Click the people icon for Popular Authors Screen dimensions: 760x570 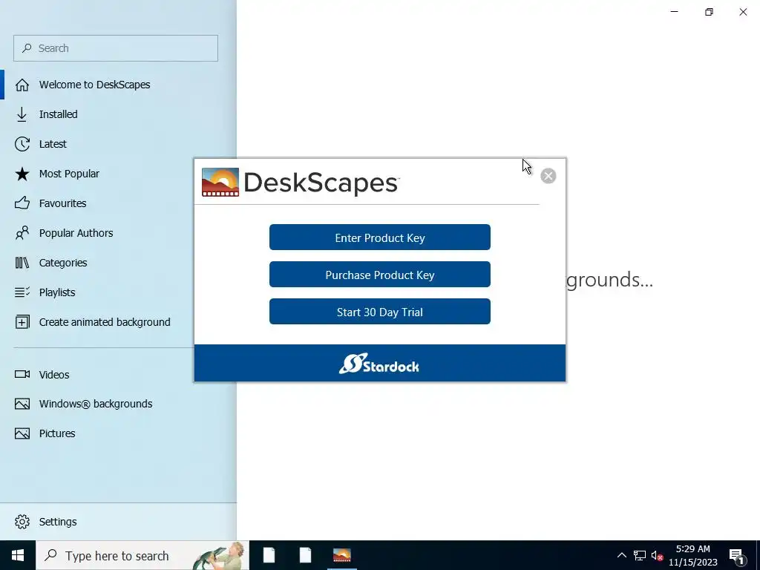(x=22, y=233)
